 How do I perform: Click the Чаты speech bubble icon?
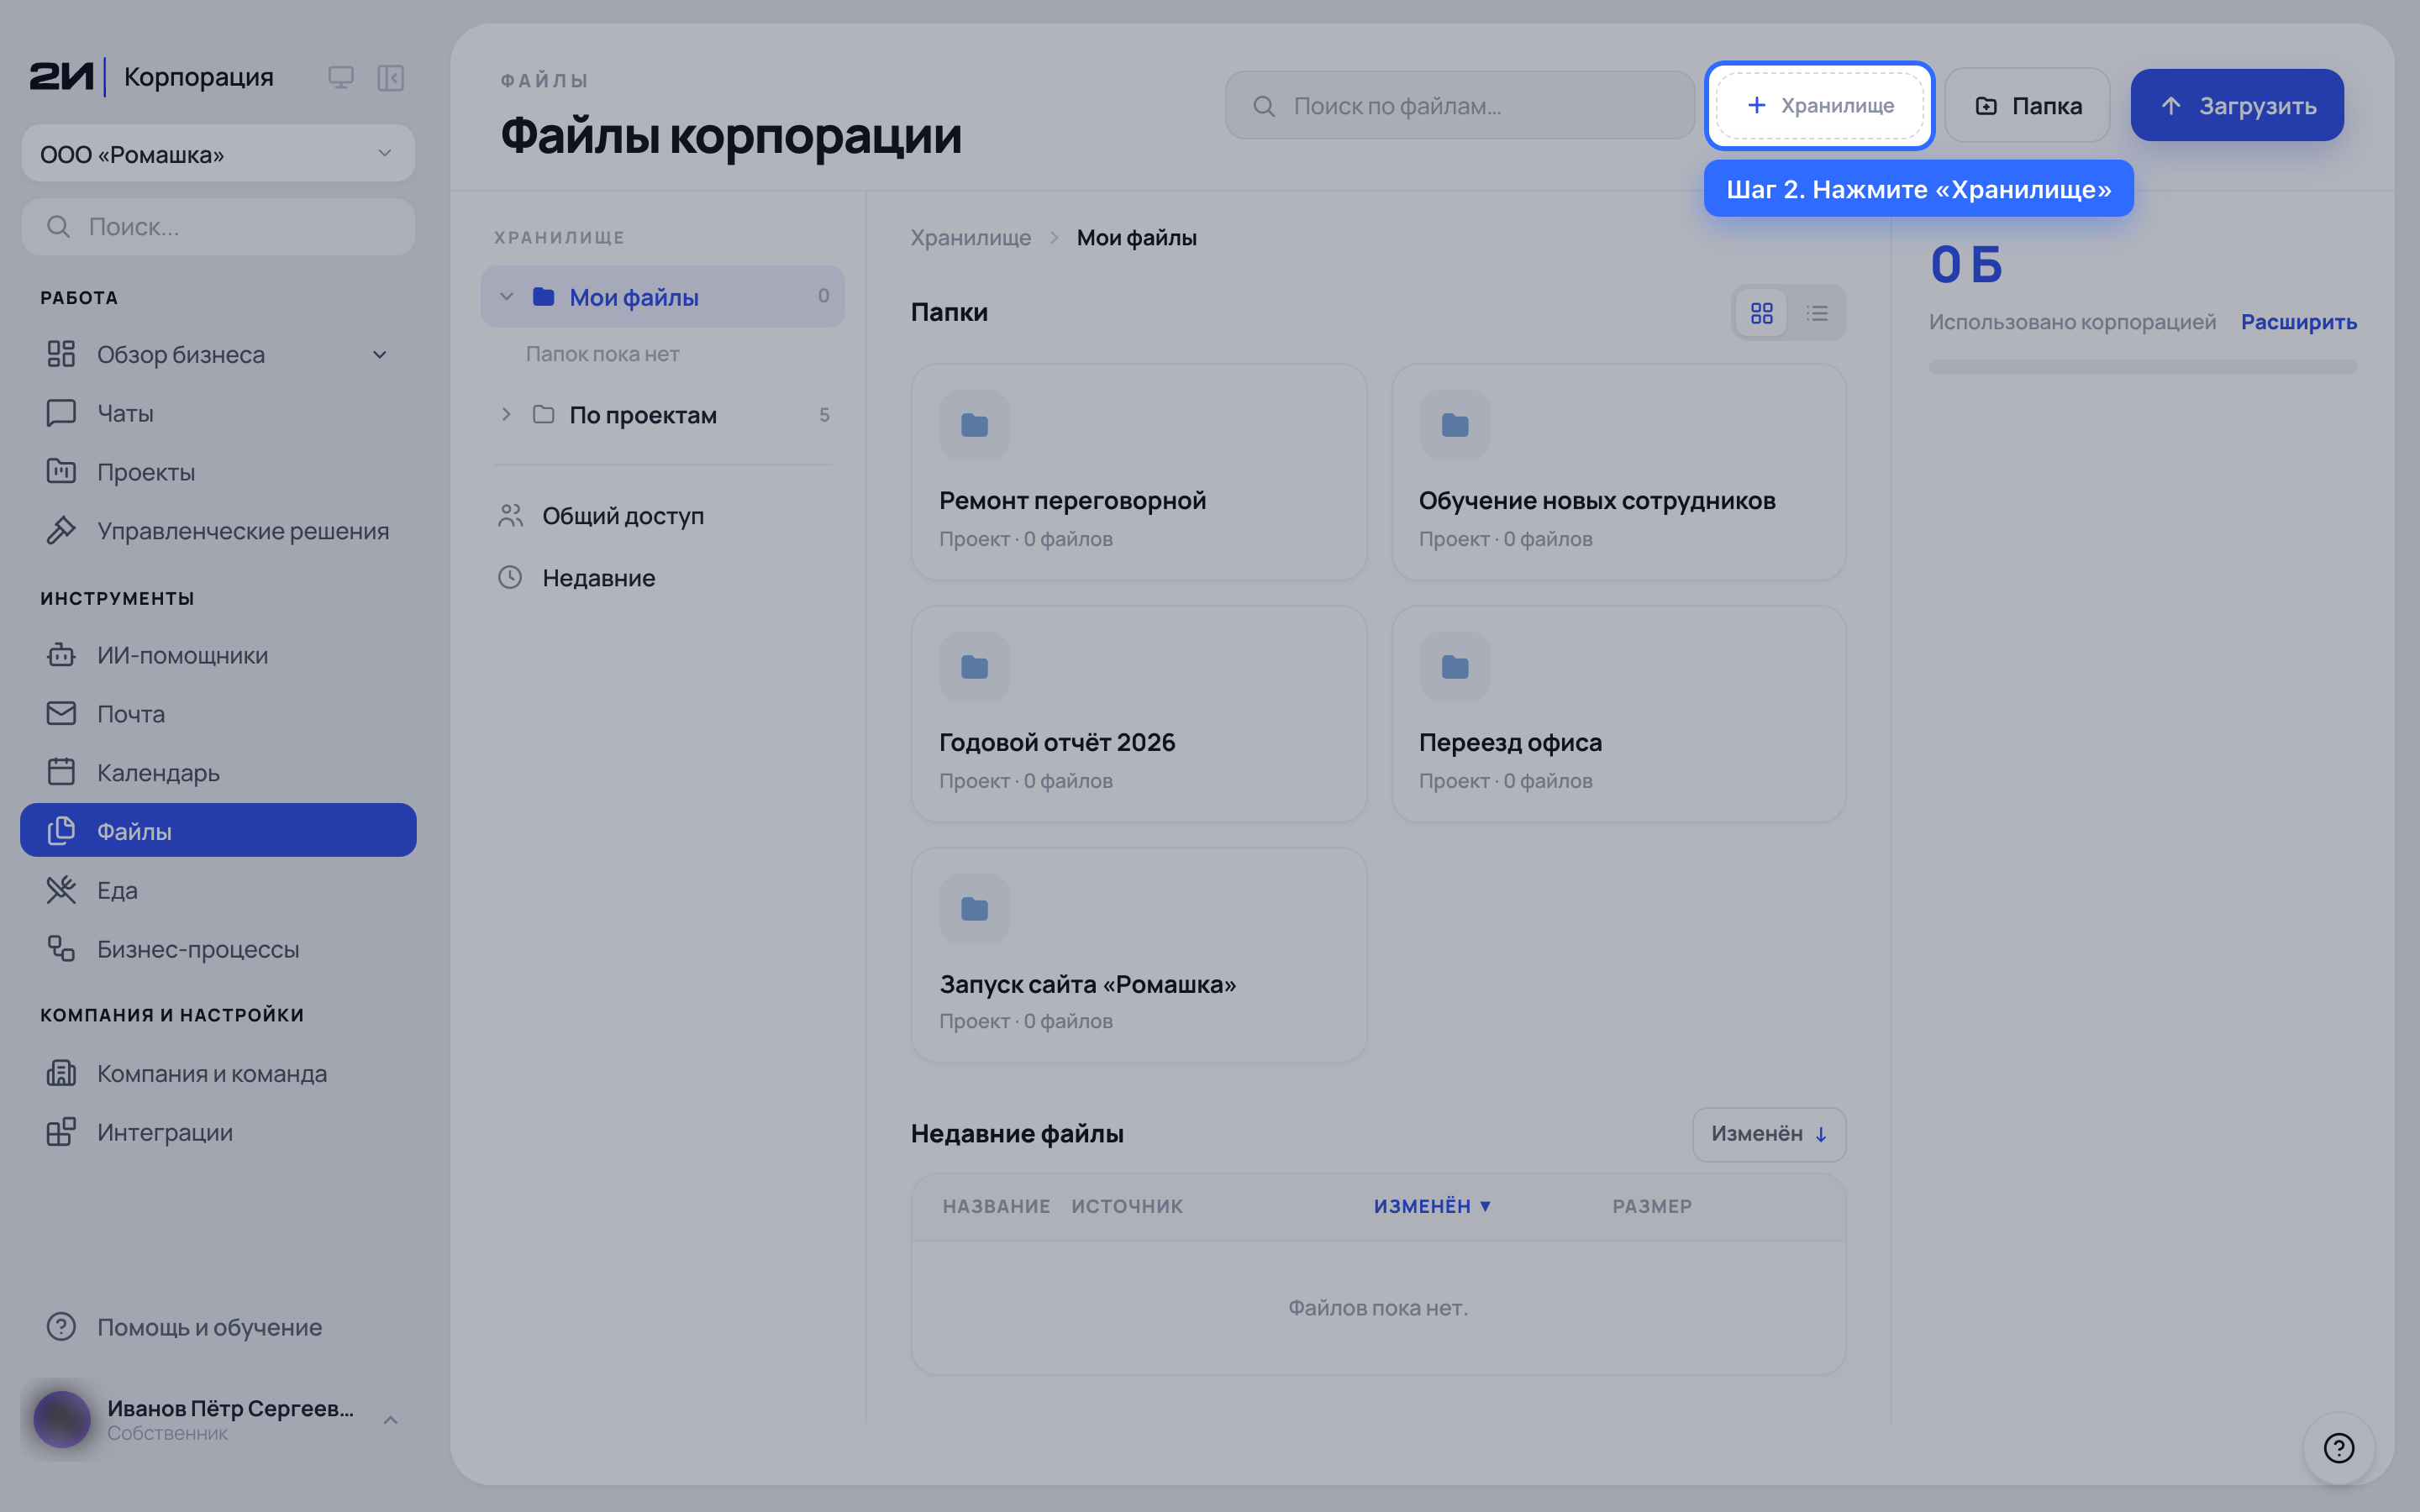click(x=61, y=413)
